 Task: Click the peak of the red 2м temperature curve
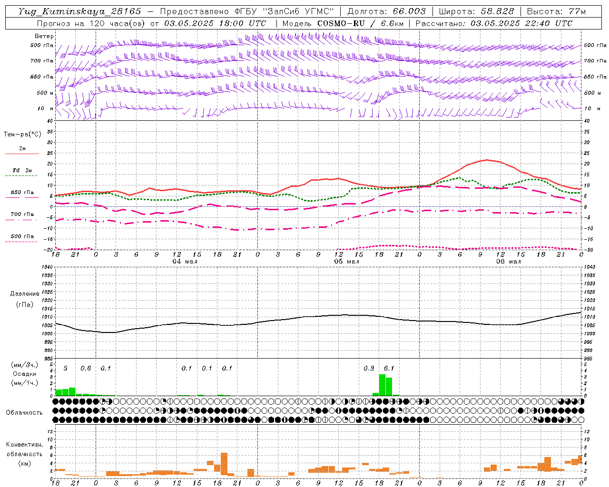tap(487, 160)
